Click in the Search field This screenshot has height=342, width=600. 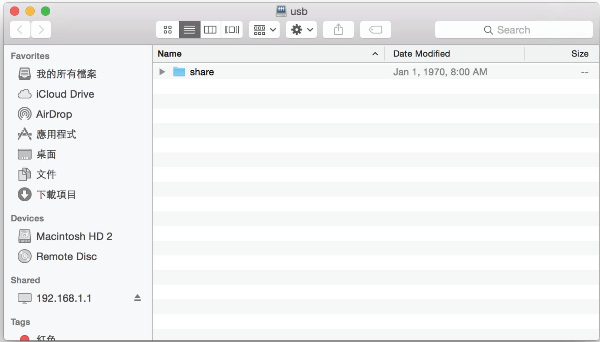[x=513, y=30]
